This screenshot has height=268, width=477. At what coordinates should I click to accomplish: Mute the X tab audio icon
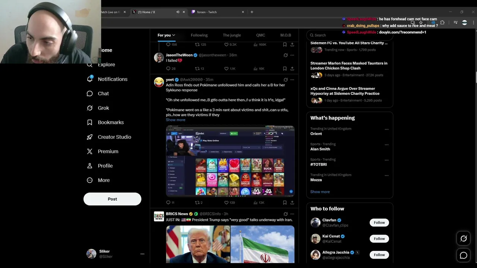tap(178, 12)
